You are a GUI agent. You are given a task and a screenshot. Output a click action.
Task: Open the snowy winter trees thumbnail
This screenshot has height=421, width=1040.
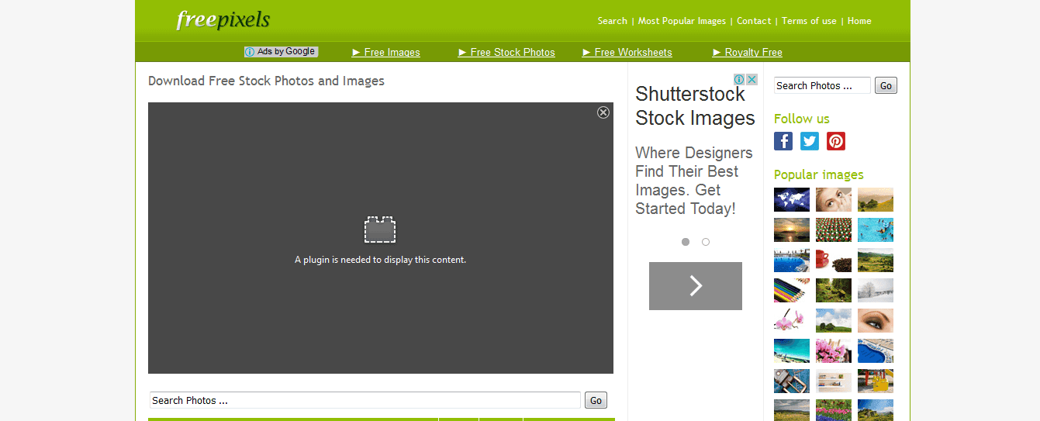point(876,290)
